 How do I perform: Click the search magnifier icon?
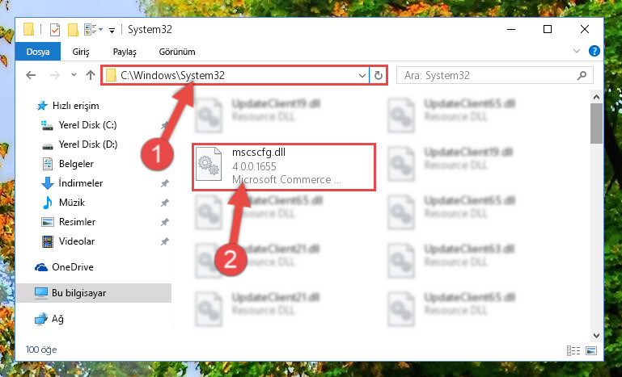[582, 75]
